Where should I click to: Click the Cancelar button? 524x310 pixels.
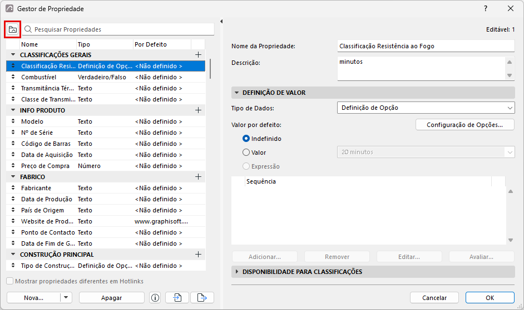pos(434,298)
